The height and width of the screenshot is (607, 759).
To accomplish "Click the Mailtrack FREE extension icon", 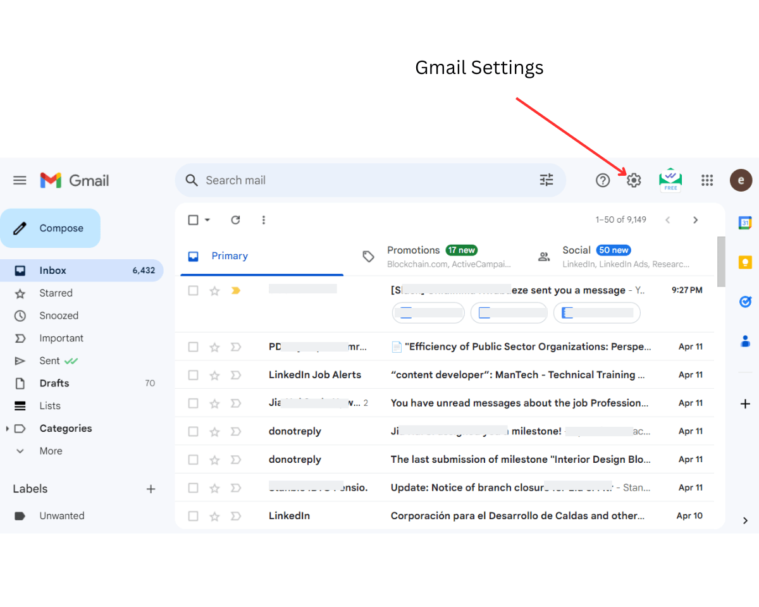I will (x=670, y=180).
